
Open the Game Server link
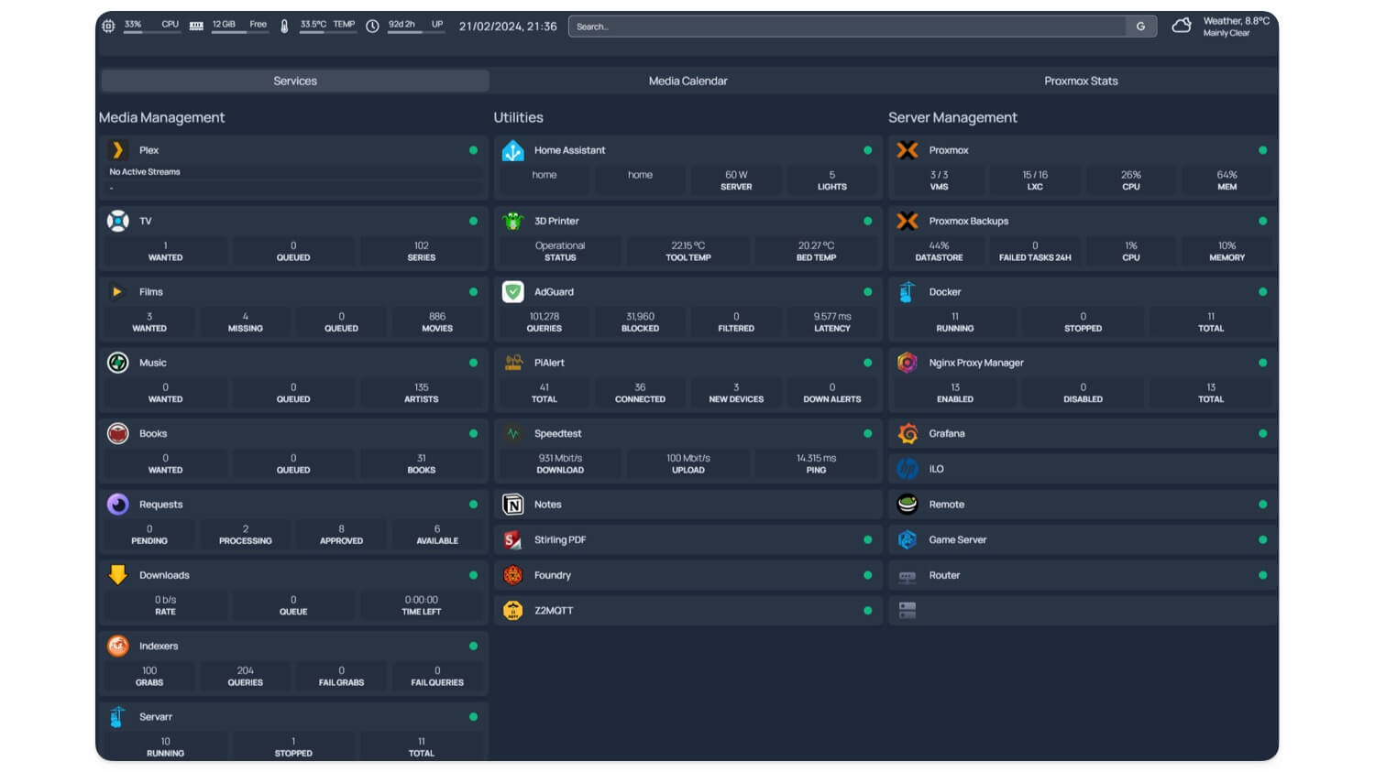pyautogui.click(x=958, y=540)
